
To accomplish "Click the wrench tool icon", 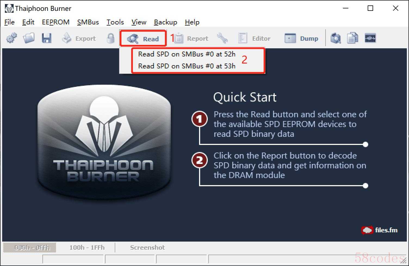I will [222, 38].
